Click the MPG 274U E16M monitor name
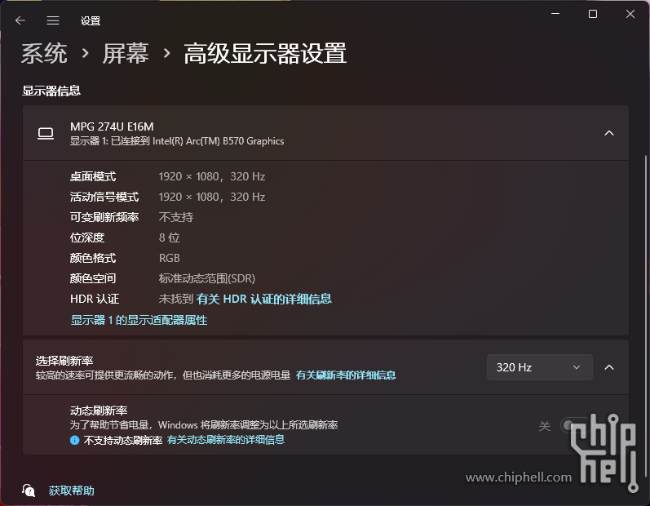This screenshot has height=506, width=650. tap(112, 126)
